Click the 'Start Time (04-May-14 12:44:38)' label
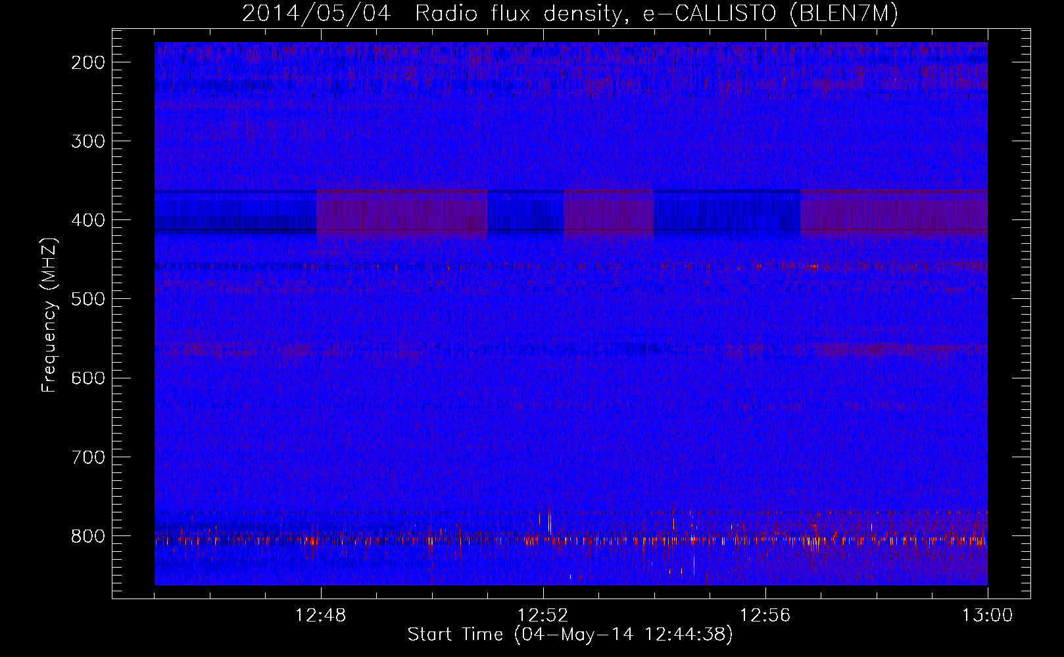Viewport: 1064px width, 657px height. coord(570,635)
